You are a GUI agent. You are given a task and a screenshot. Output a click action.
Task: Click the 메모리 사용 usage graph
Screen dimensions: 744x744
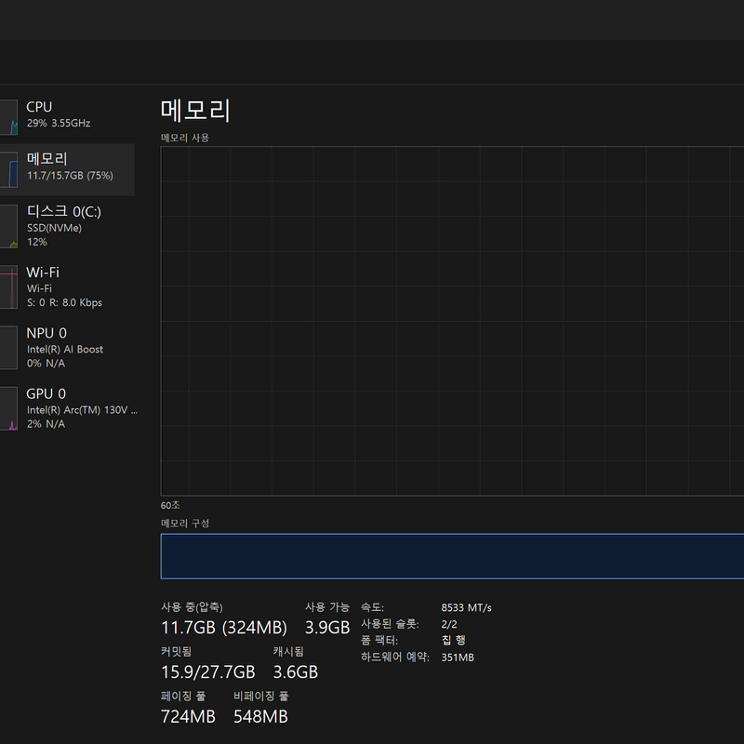click(x=452, y=321)
